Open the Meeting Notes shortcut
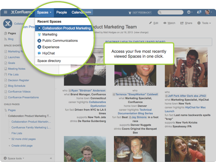This screenshot has width=216, height=162. [17, 69]
